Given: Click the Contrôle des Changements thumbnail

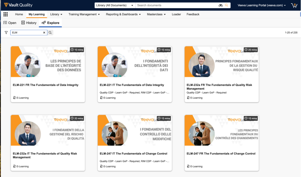Looking at the screenshot, I should point(222,130).
